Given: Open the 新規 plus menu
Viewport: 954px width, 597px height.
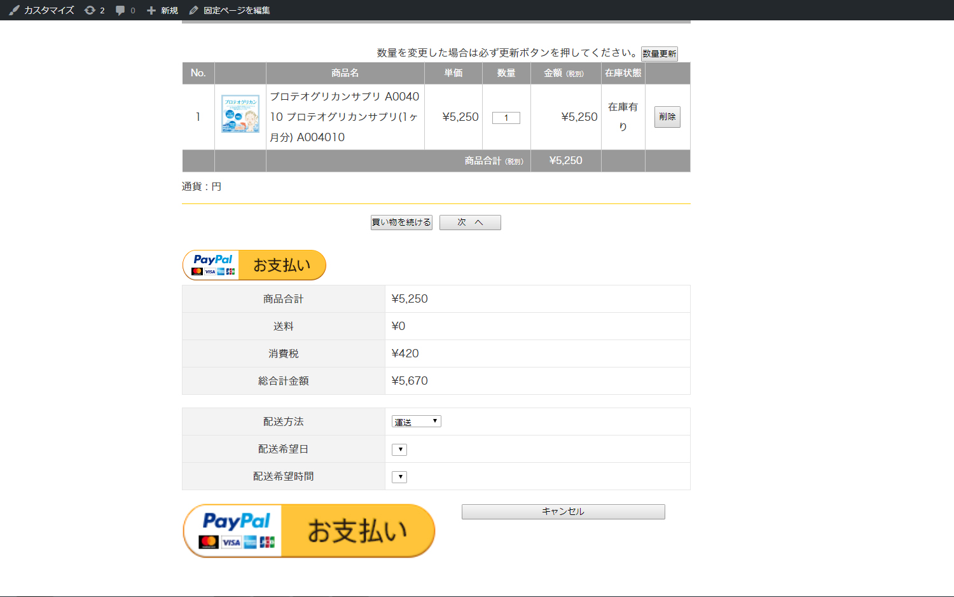Looking at the screenshot, I should tap(162, 10).
